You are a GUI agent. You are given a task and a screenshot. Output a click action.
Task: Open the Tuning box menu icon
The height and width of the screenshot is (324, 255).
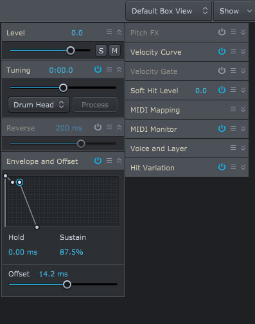(109, 69)
